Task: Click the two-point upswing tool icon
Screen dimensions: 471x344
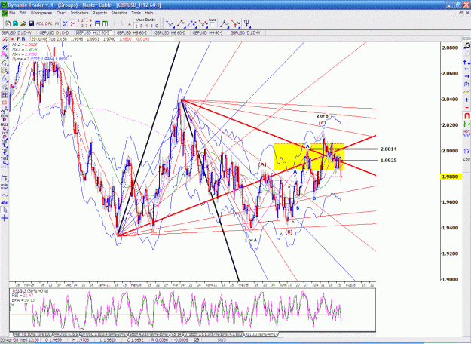Action: (x=180, y=23)
